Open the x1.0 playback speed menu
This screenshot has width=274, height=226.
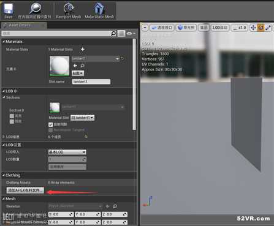pos(240,28)
